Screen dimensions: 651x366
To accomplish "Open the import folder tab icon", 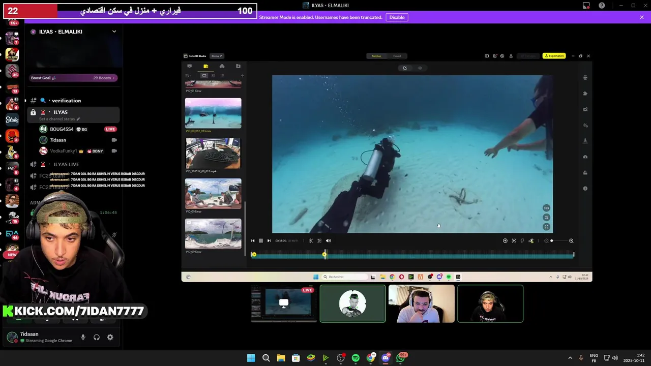I will tap(238, 66).
